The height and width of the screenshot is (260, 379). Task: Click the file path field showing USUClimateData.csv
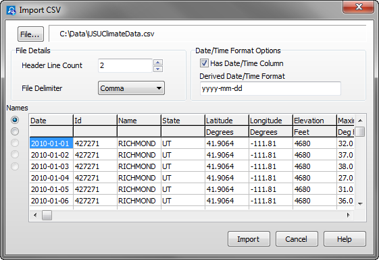(207, 34)
